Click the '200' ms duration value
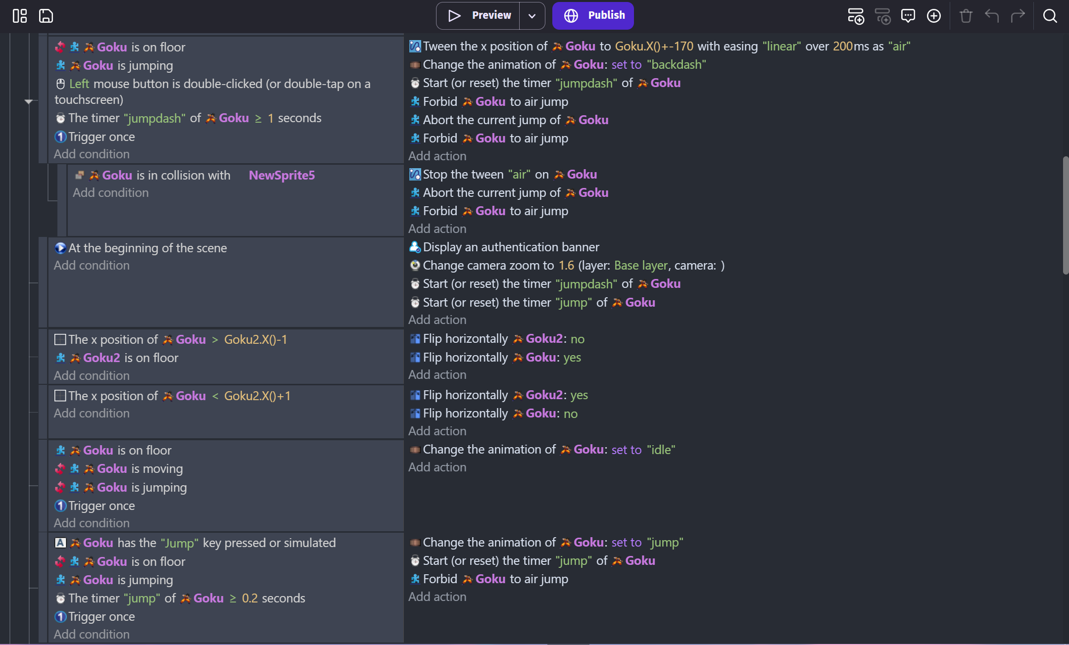 click(843, 46)
